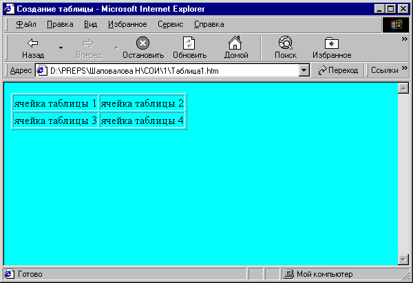This screenshot has height=283, width=413.
Task: Click the Готово status bar text
Action: tap(30, 274)
